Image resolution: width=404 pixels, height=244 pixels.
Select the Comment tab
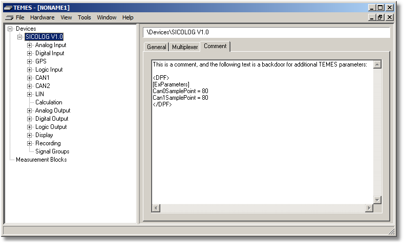tap(215, 46)
